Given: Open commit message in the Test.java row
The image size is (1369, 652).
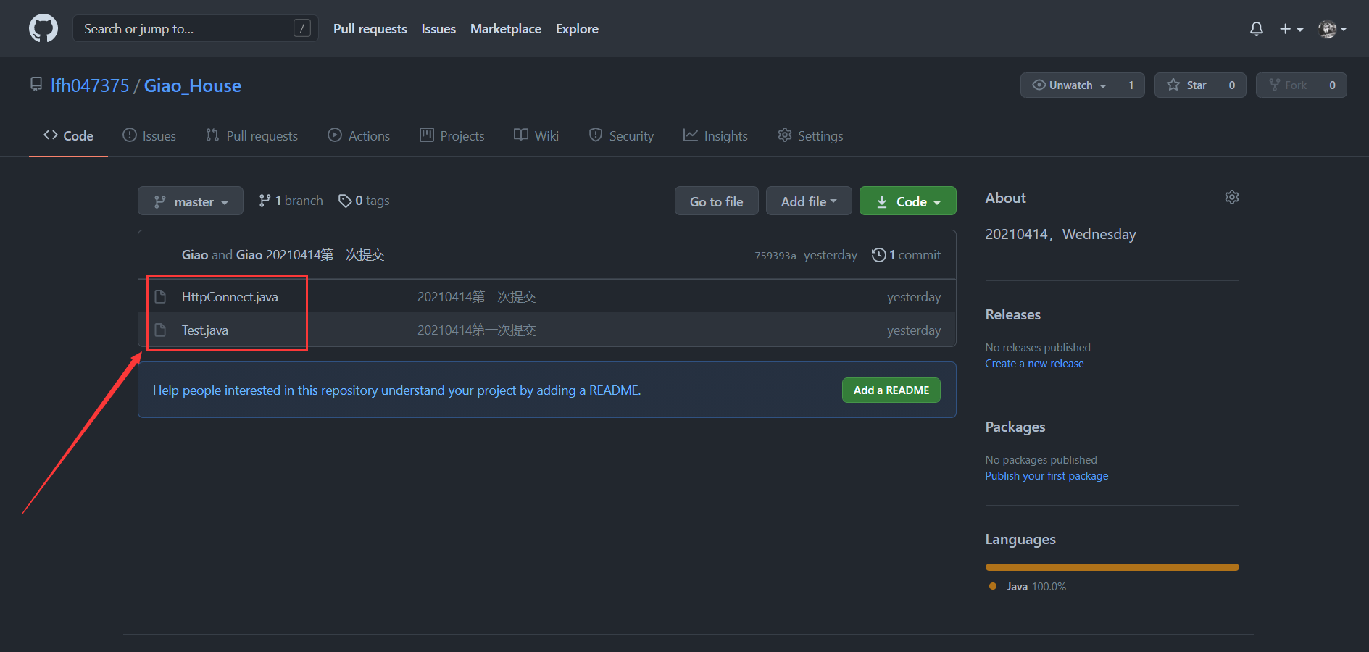Looking at the screenshot, I should 476,330.
